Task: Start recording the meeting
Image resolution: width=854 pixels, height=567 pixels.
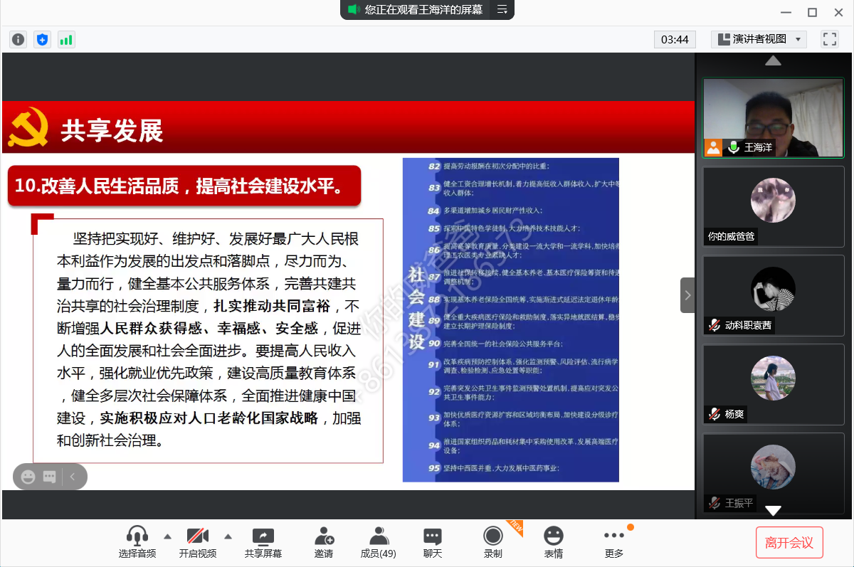Action: tap(492, 543)
